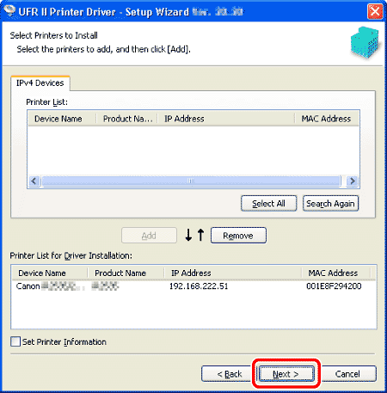Click the up arrow icon beside Remove
This screenshot has height=393, width=387.
201,235
